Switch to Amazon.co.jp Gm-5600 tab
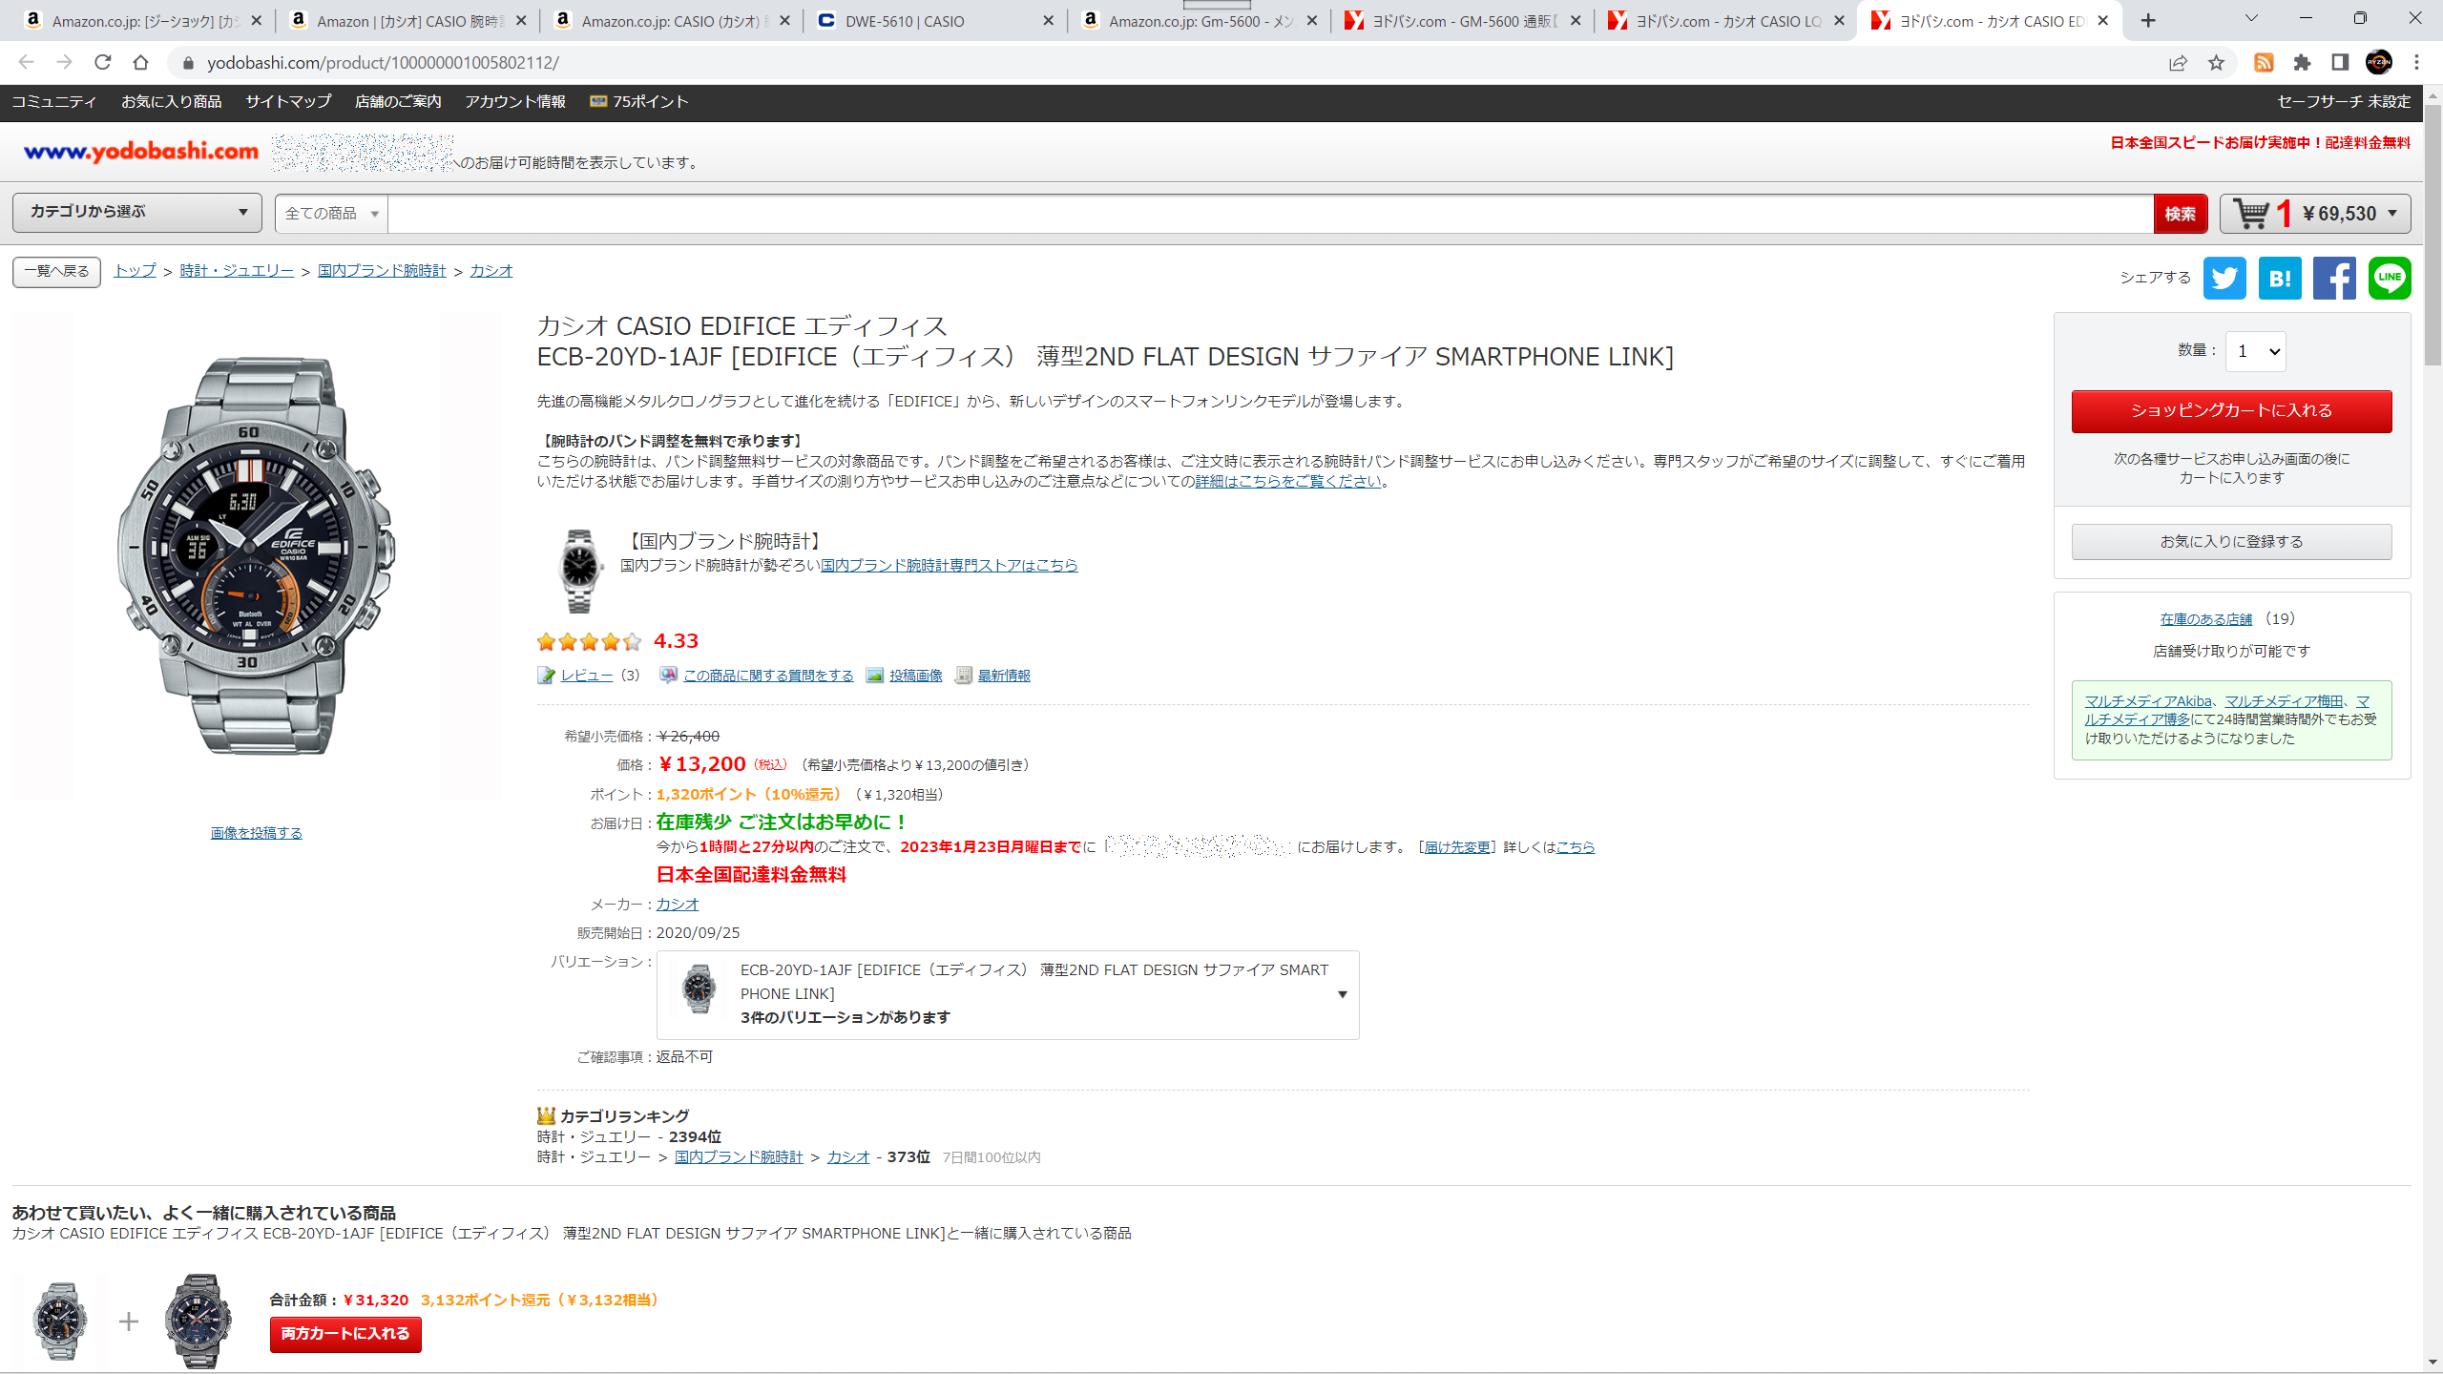The height and width of the screenshot is (1374, 2443). click(x=1199, y=20)
